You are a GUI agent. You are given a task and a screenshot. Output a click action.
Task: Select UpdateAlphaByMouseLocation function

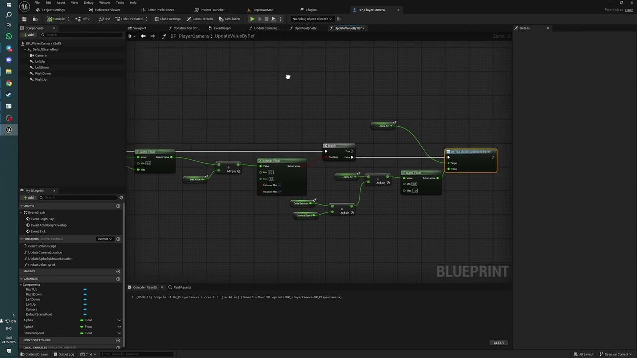pos(50,259)
